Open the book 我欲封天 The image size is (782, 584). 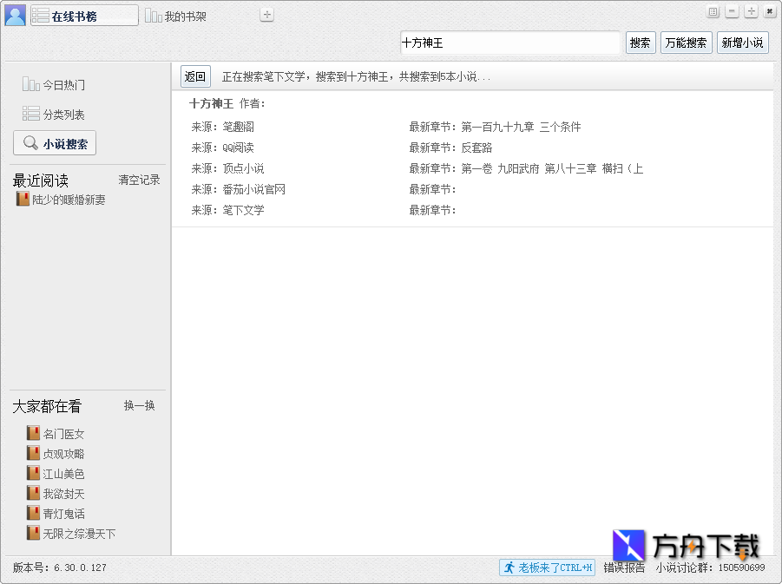[x=63, y=494]
